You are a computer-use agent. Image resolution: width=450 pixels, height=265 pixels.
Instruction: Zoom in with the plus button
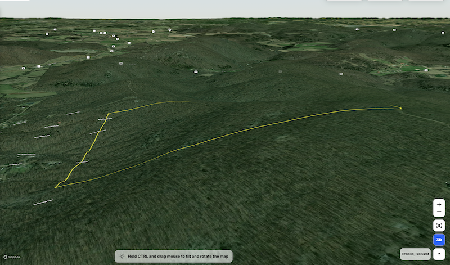(439, 204)
